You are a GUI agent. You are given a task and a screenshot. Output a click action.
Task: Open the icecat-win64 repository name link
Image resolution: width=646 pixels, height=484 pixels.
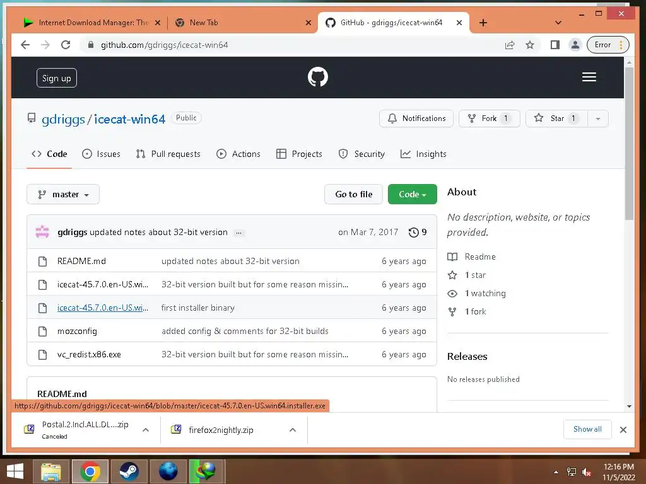(x=129, y=119)
